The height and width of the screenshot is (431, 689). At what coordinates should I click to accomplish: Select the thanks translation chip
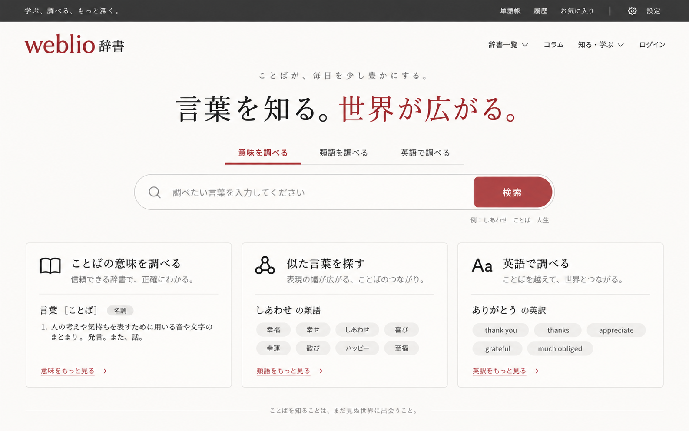[558, 330]
